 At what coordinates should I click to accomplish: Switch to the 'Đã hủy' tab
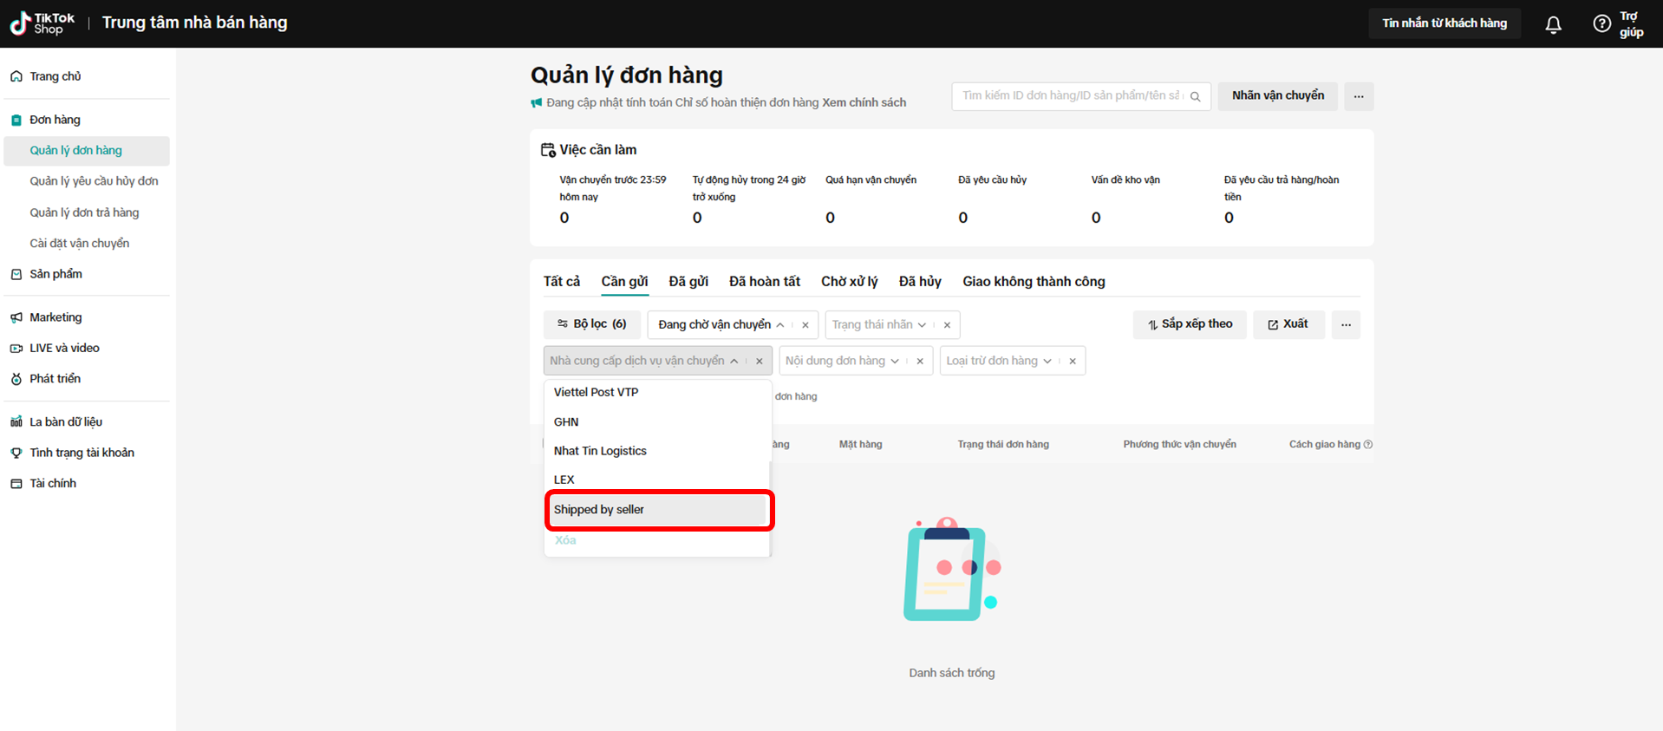pyautogui.click(x=919, y=282)
